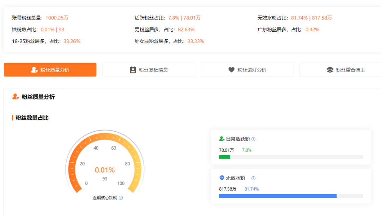Image resolution: width=381 pixels, height=215 pixels.
Task: Click the 82.63% male fan percentage
Action: click(x=186, y=30)
